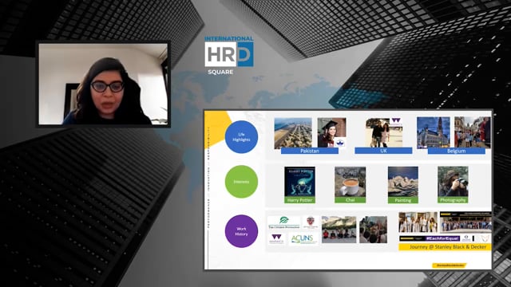Click the Pakistan label bar
Viewport: 511px width, 287px height.
point(310,151)
